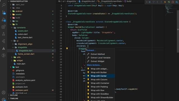Expand the widget folder

(12, 61)
